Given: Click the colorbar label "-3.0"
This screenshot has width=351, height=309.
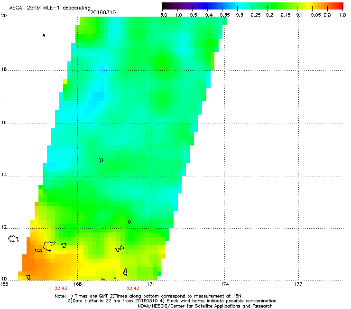Looking at the screenshot, I should coord(162,15).
